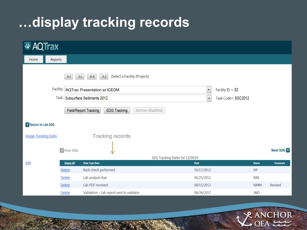Click SDG Tracking Dates for 1220019 title
Image resolution: width=307 pixels, height=230 pixels.
coord(175,158)
